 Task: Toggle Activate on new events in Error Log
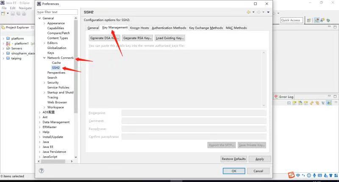(x=329, y=103)
